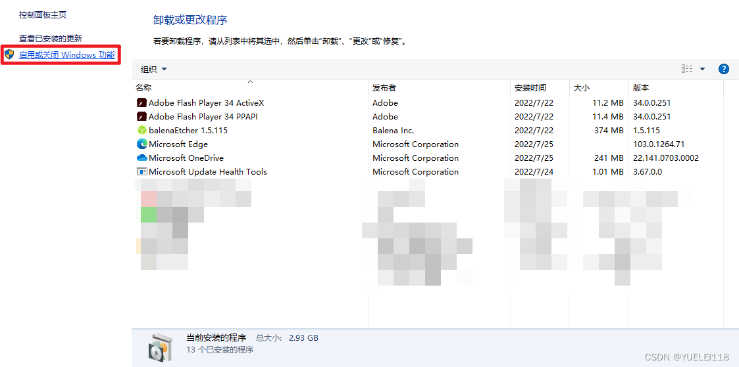Open 查看已安装的更新 link

(x=51, y=39)
